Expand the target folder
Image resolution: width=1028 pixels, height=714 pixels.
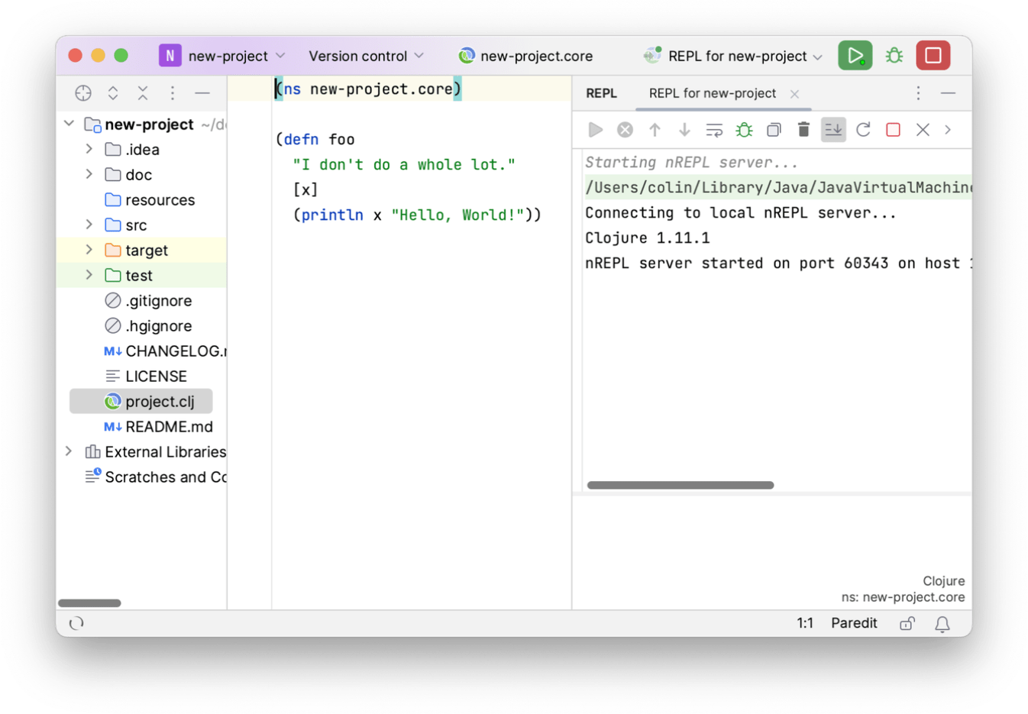89,250
